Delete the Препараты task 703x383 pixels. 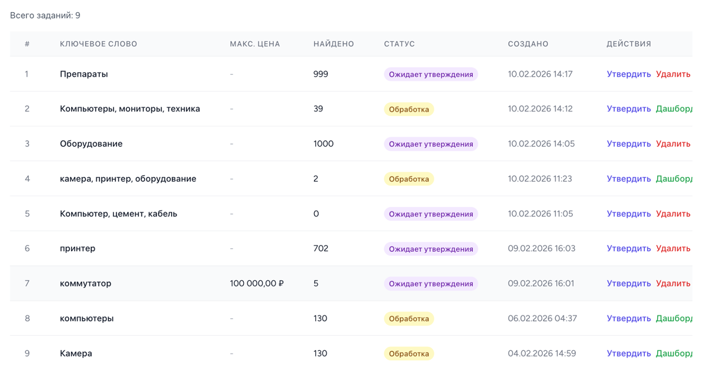(x=673, y=74)
